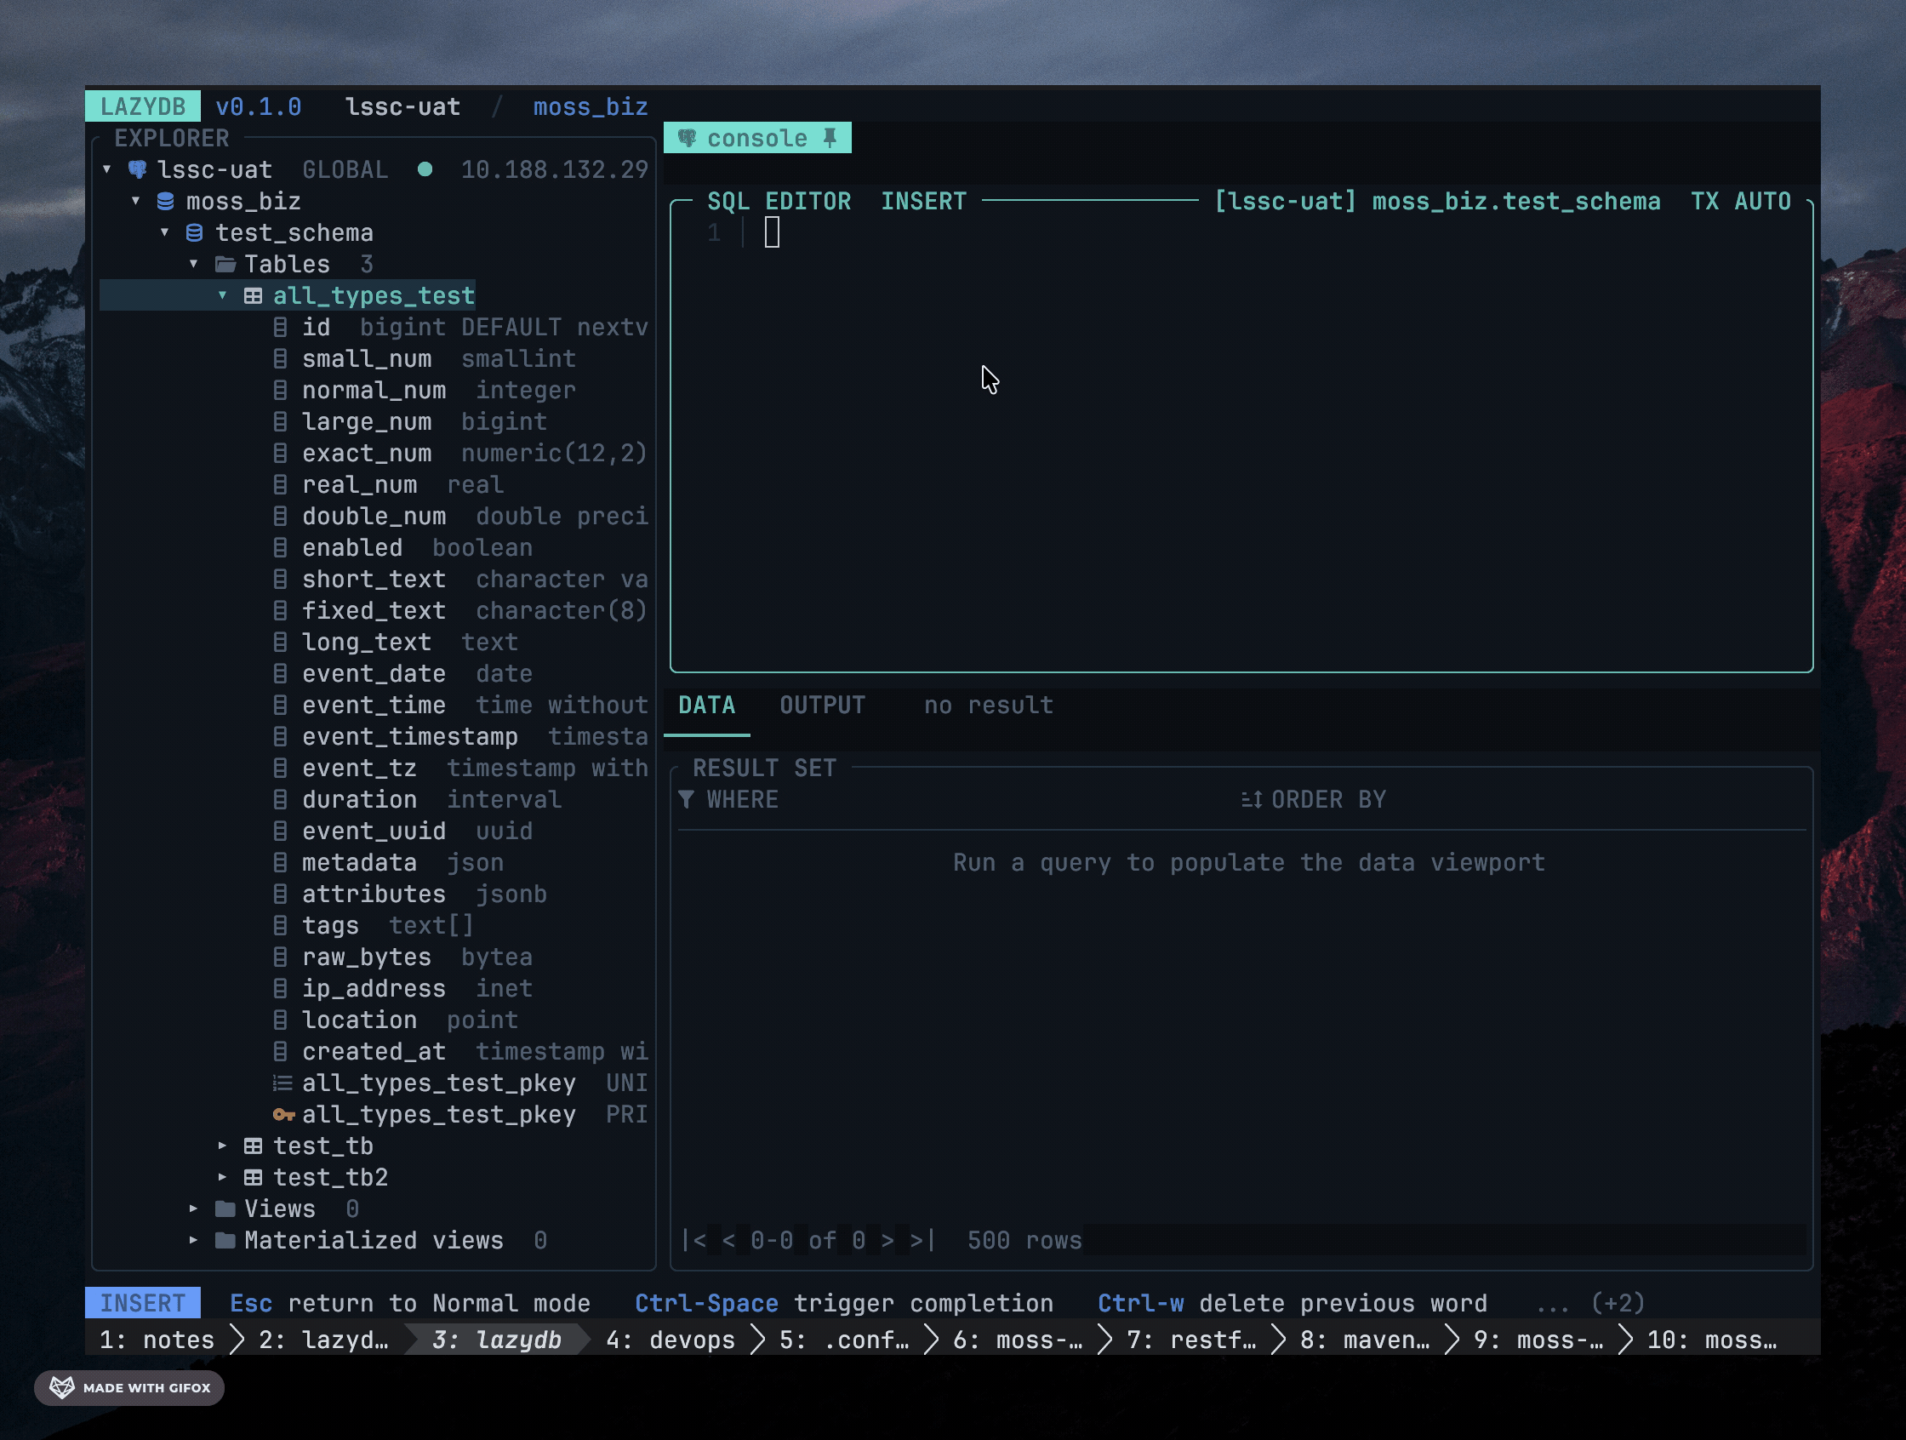
Task: Click the table icon next to test_tb2
Action: [253, 1177]
